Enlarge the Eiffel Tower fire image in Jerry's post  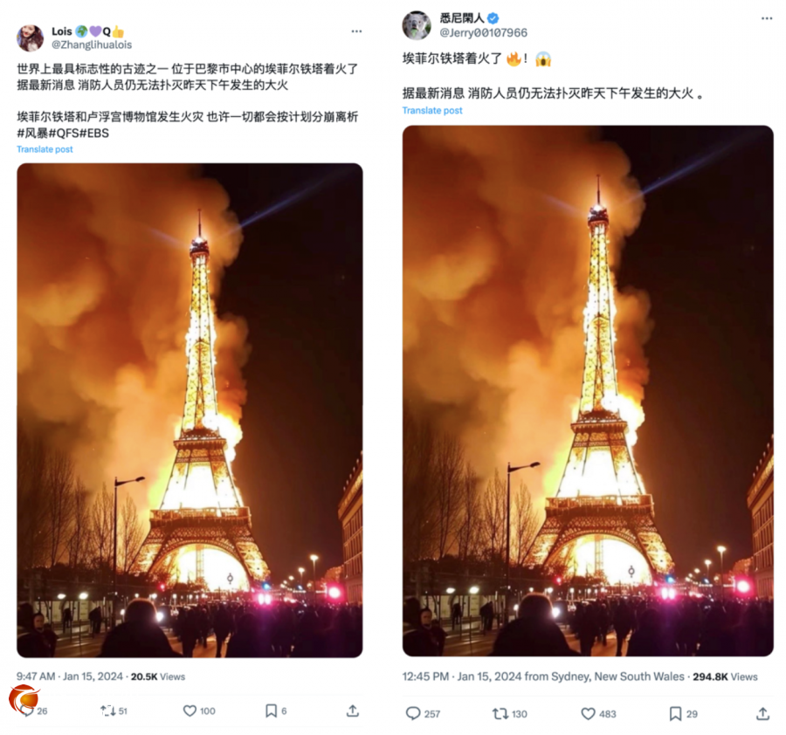[x=588, y=391]
